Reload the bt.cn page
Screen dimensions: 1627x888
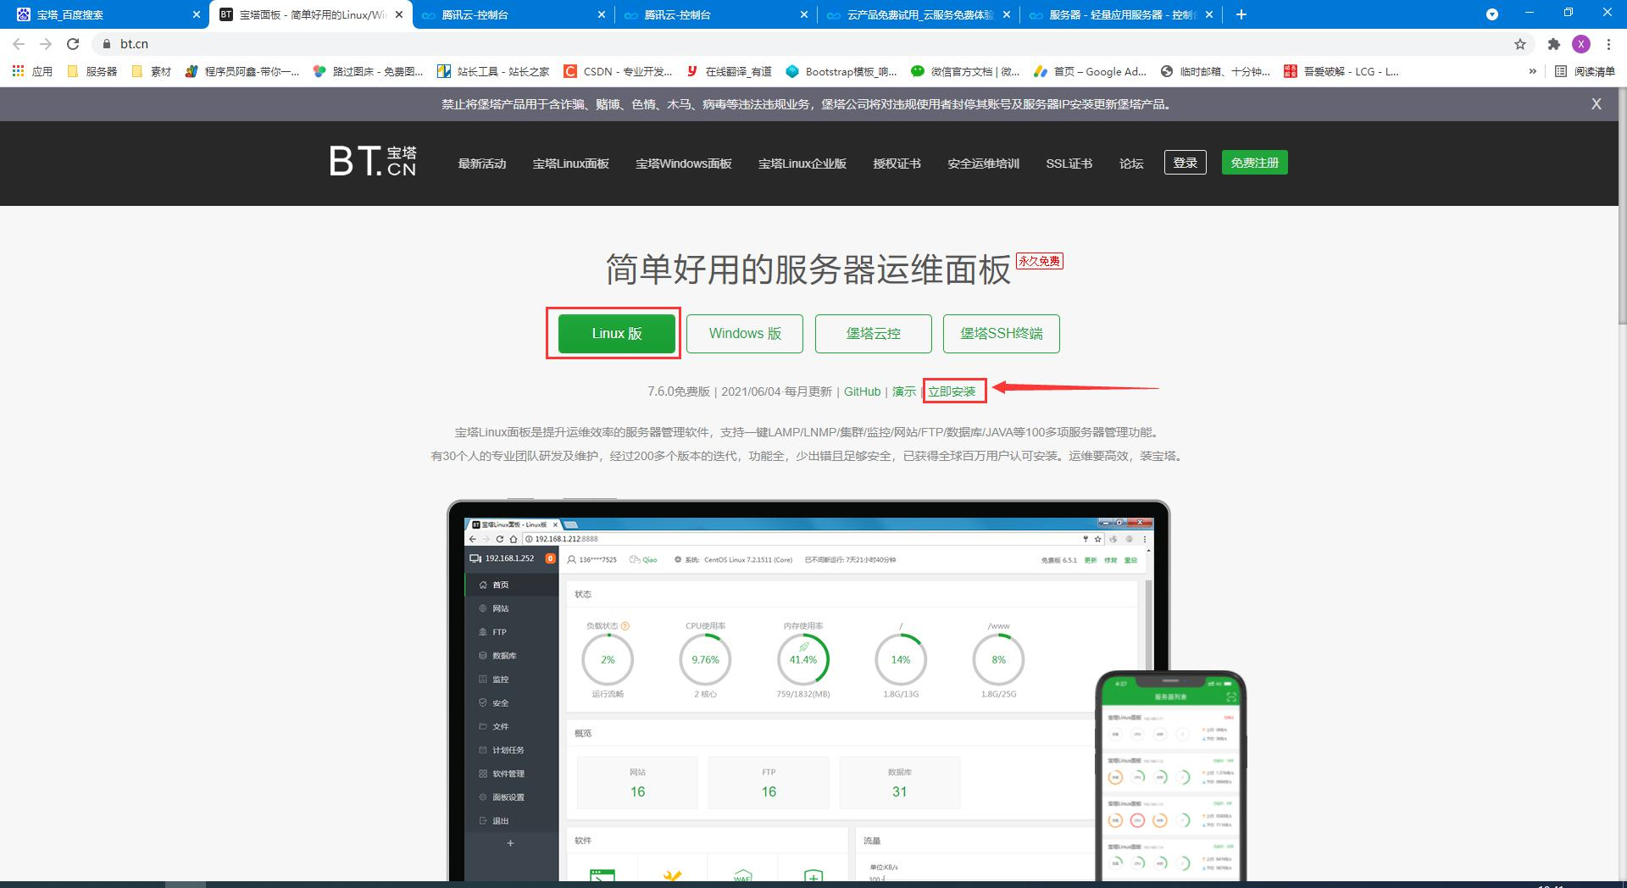point(73,44)
